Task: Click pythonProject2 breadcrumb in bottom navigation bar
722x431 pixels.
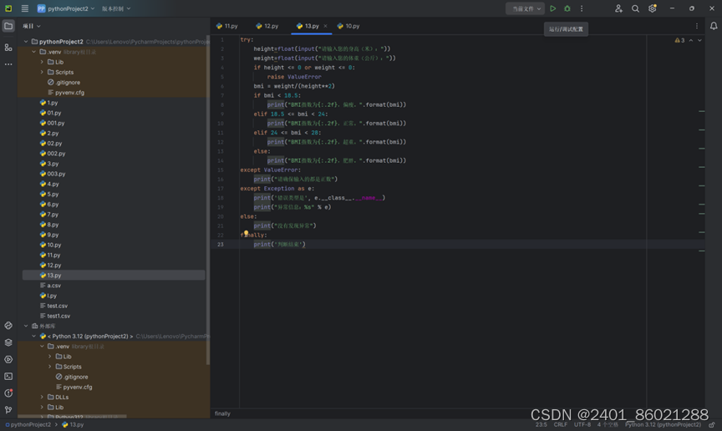Action: (28, 424)
